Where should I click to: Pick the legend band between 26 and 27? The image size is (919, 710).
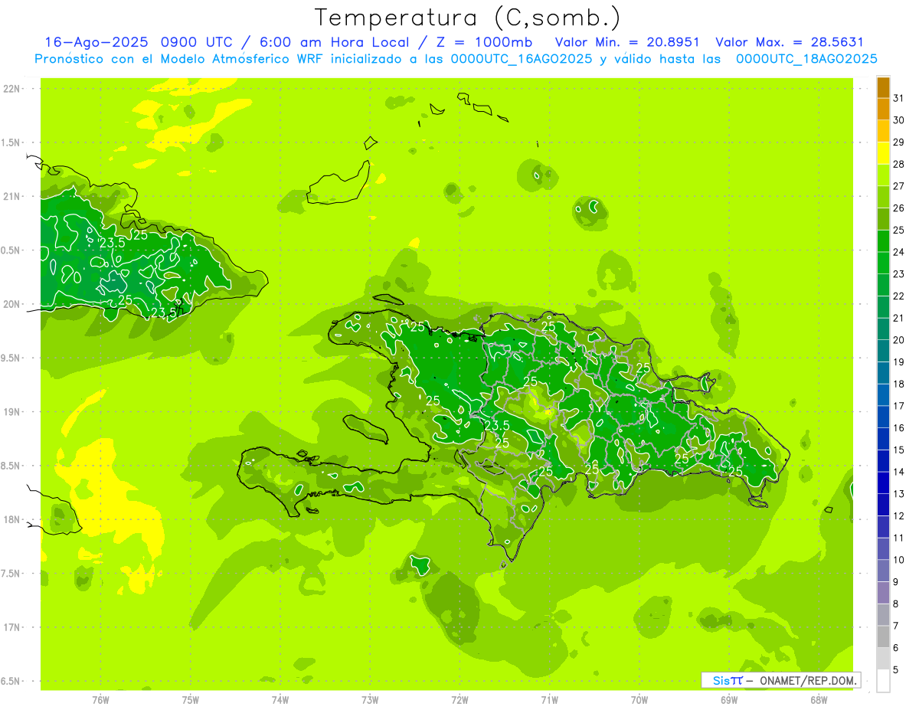[x=883, y=197]
